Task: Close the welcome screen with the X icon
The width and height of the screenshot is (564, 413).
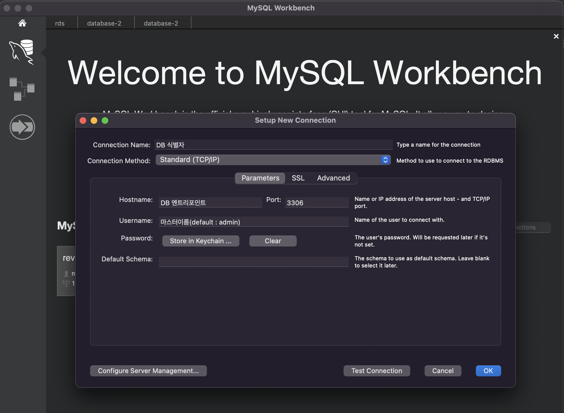Action: [556, 36]
